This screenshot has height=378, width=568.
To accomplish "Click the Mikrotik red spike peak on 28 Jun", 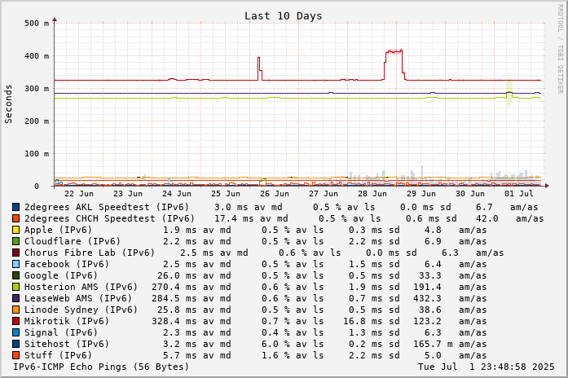I will pos(394,51).
